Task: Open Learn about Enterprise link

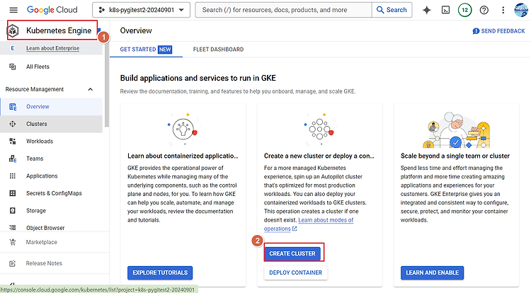Action: tap(52, 48)
